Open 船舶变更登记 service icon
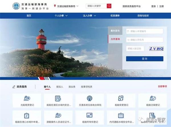This screenshot has height=127, width=171. click(121, 99)
